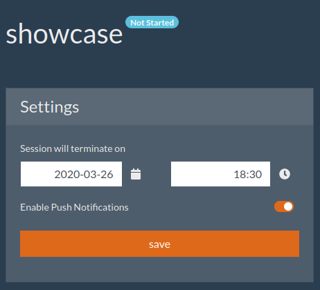Click the Not Started status badge
Viewport: 320px width, 290px height.
pyautogui.click(x=152, y=22)
